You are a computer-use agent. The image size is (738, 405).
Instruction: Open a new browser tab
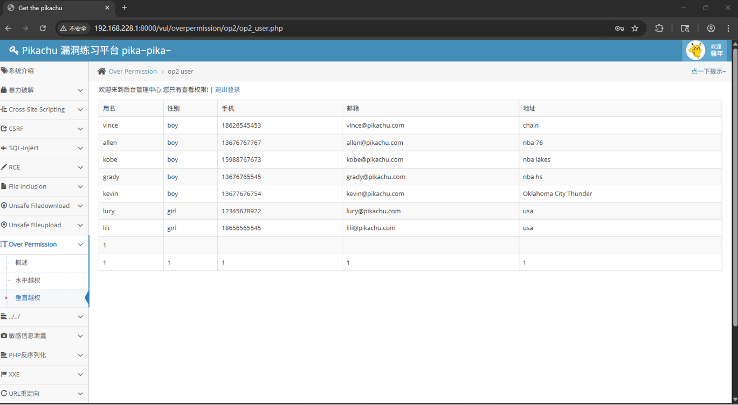pyautogui.click(x=125, y=8)
